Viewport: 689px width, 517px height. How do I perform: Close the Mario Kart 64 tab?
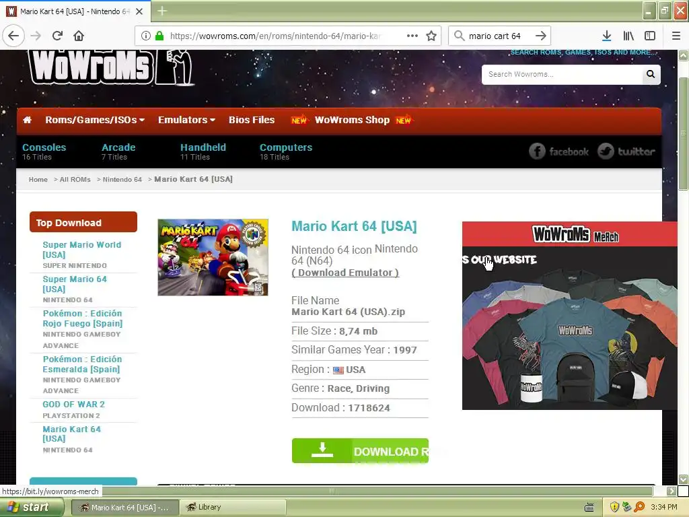coord(139,11)
